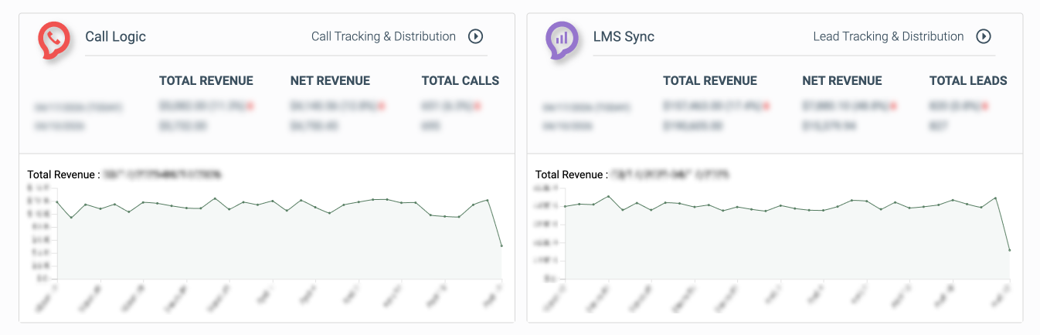Select last data point on Call Logic chart
The image size is (1040, 335).
[x=501, y=245]
